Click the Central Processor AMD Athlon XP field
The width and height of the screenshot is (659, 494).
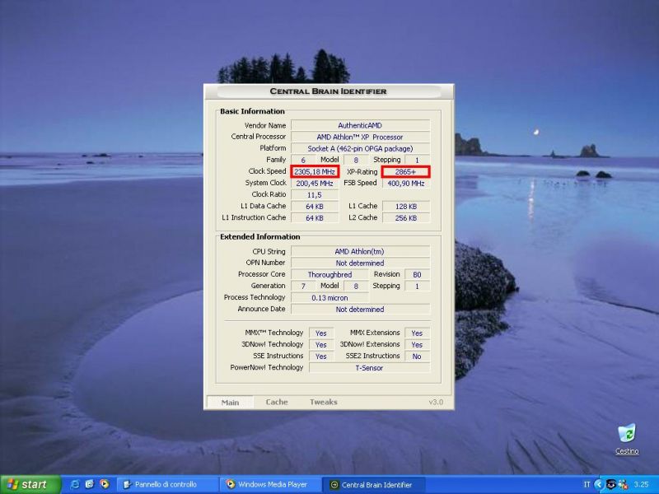coord(360,137)
